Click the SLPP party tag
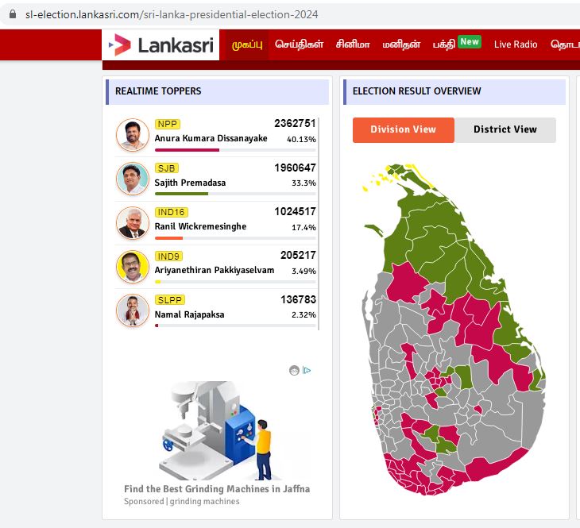 170,300
